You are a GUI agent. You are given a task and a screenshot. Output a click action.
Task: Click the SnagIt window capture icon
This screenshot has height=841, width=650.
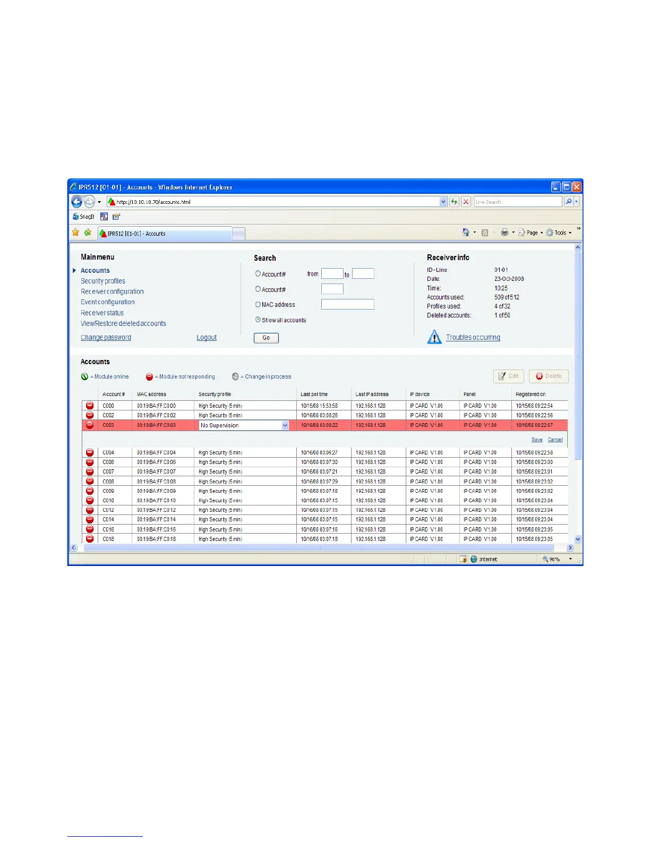(104, 217)
